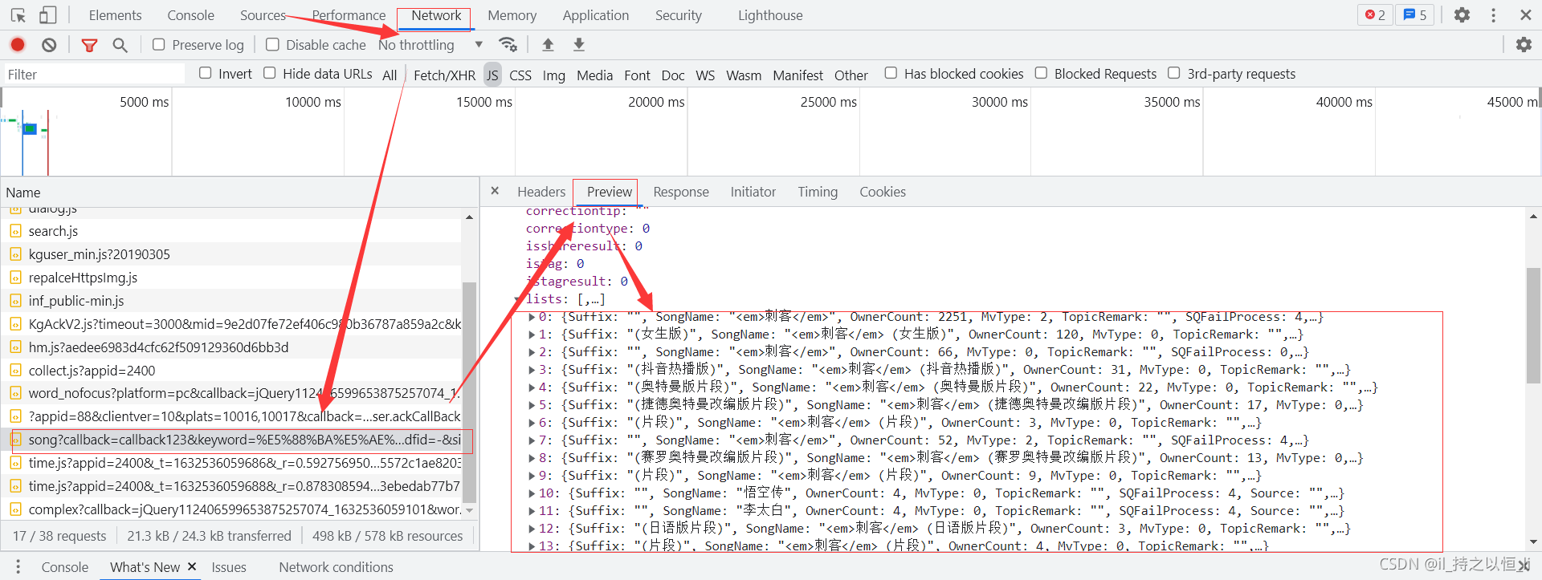Open the Timing tab
Image resolution: width=1542 pixels, height=580 pixels.
(818, 192)
